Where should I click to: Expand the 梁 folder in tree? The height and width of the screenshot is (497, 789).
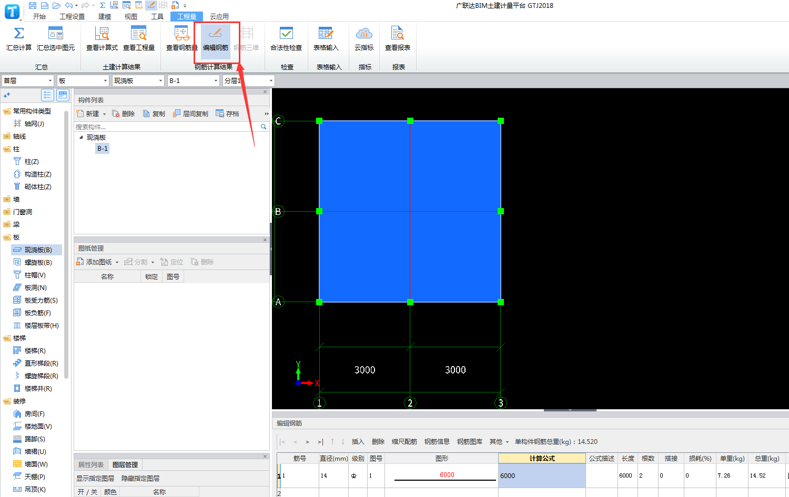click(7, 225)
